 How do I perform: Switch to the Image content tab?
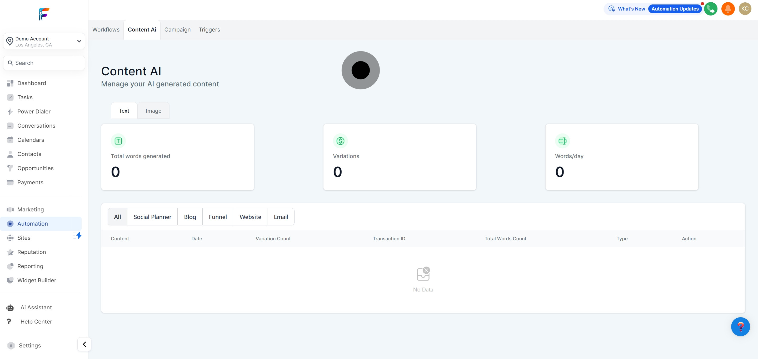coord(153,111)
